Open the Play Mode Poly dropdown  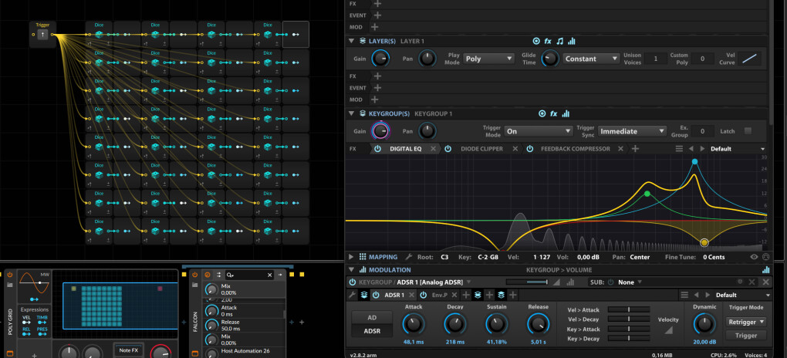489,59
